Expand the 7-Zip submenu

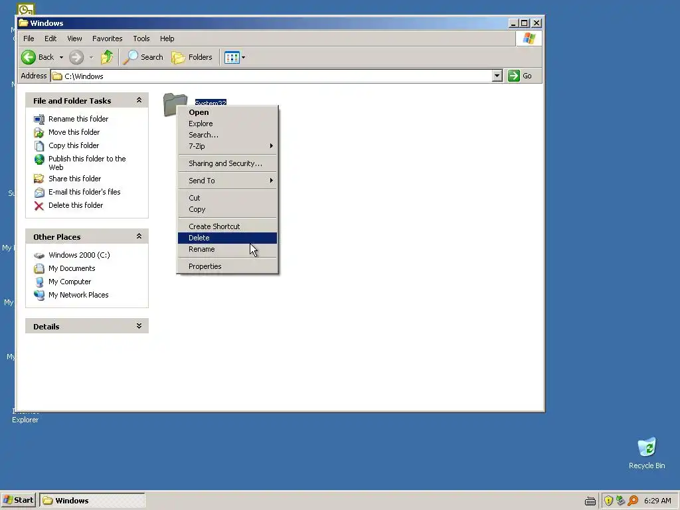[227, 146]
